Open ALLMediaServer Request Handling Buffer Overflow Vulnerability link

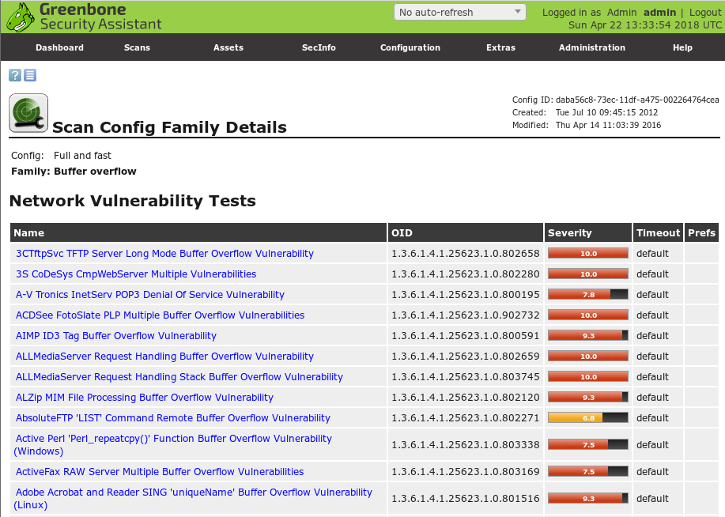point(164,356)
